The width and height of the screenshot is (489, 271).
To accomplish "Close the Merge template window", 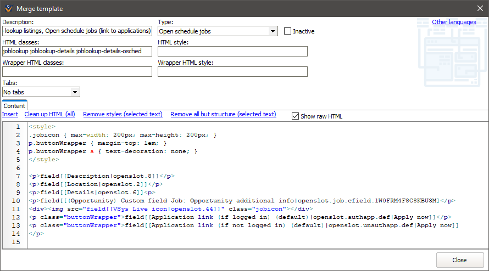I will (x=479, y=9).
